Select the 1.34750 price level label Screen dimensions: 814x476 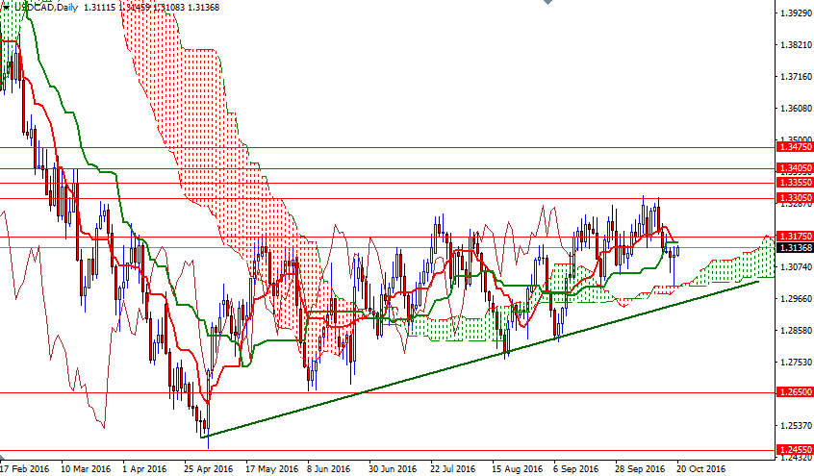pyautogui.click(x=795, y=148)
